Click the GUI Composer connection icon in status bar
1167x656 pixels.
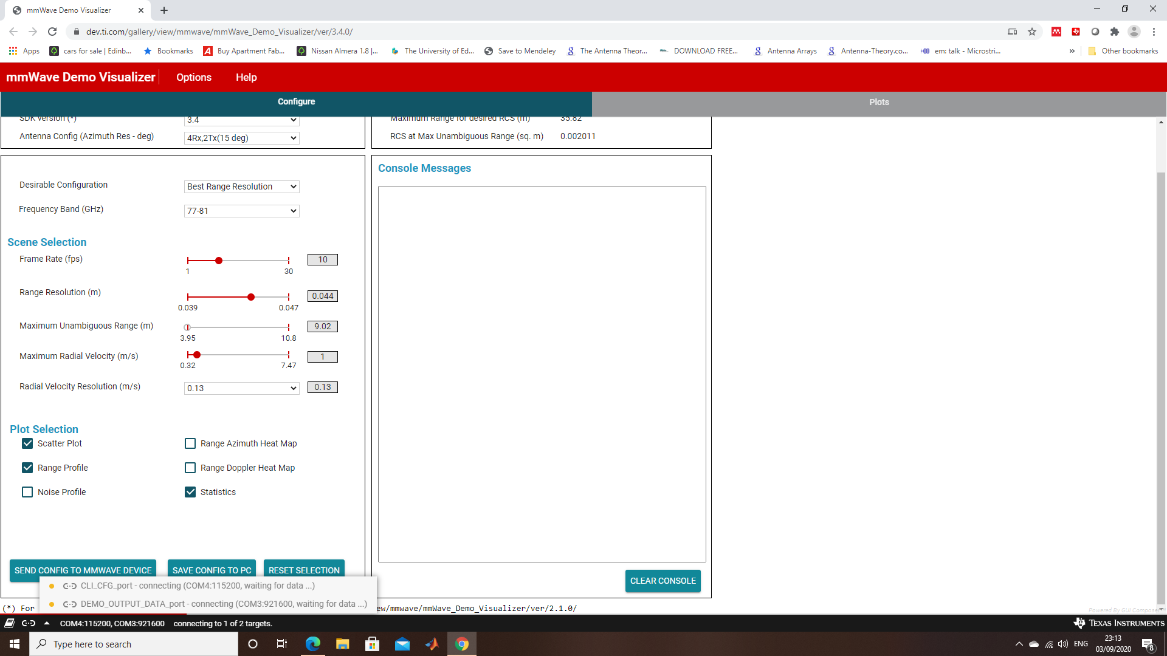click(29, 623)
